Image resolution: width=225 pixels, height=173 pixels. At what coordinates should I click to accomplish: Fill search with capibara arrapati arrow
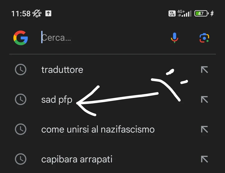click(x=204, y=159)
